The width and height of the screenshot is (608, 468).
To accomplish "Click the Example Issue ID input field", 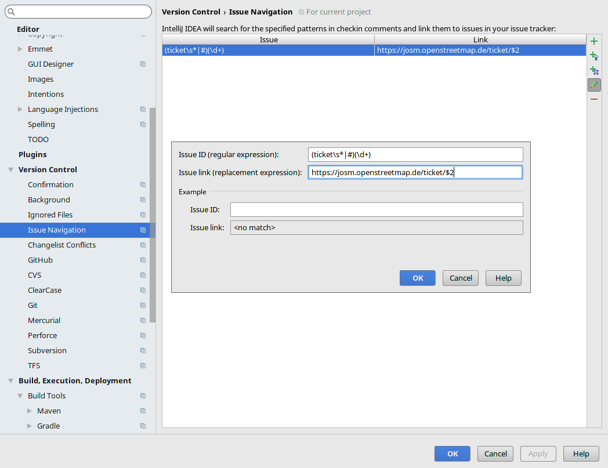I will [377, 209].
